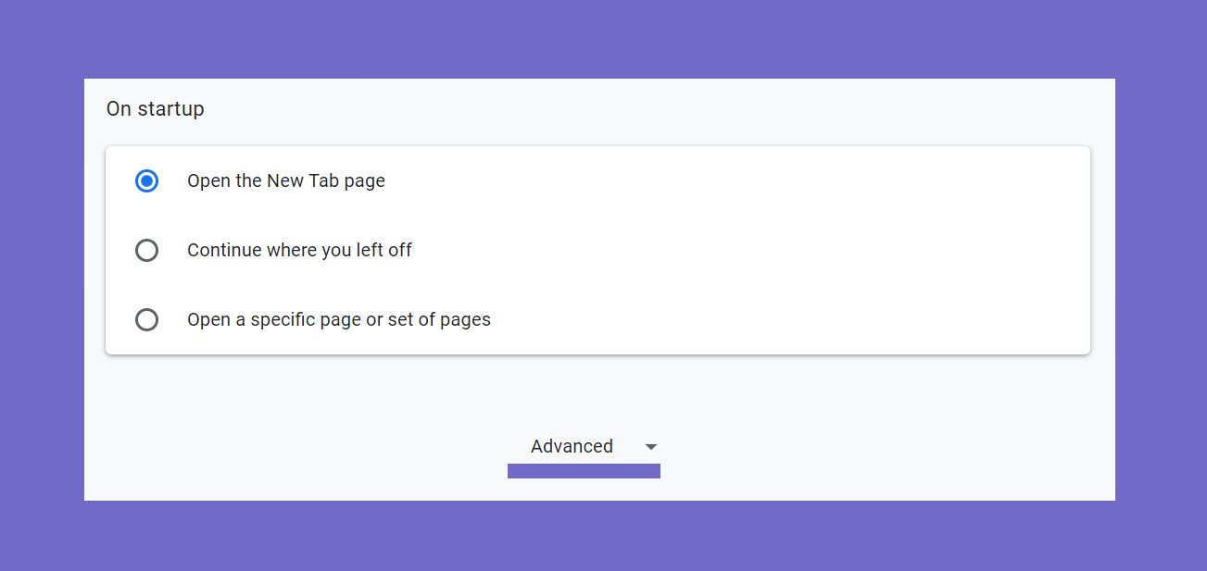Click the word 'Advanced'

click(572, 447)
